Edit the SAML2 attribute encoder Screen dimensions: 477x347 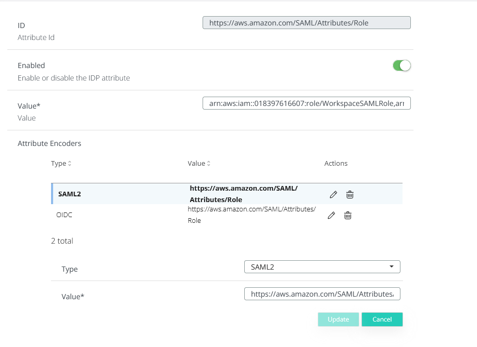(333, 194)
